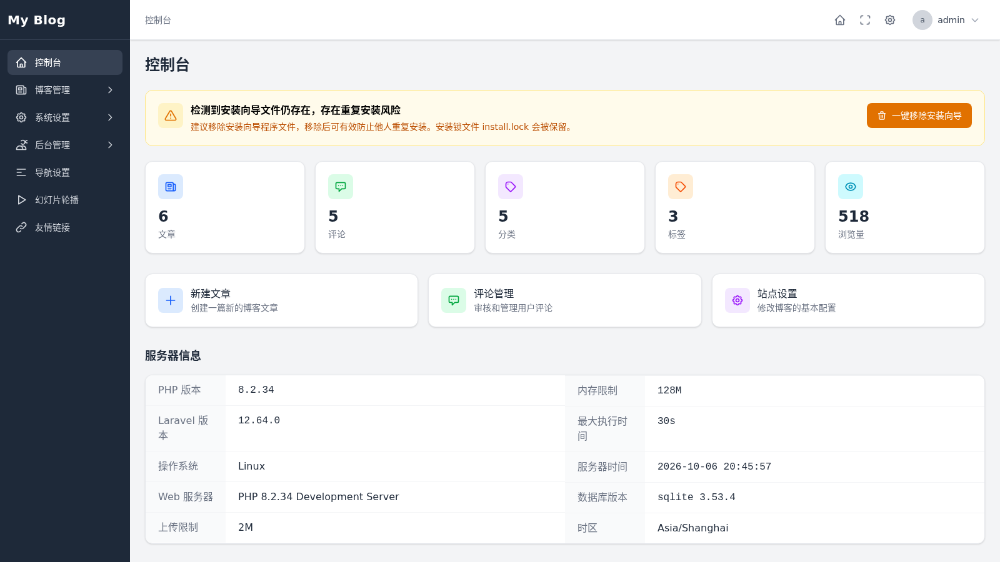The image size is (1000, 562).
Task: Click the My Blog logo text
Action: [36, 20]
